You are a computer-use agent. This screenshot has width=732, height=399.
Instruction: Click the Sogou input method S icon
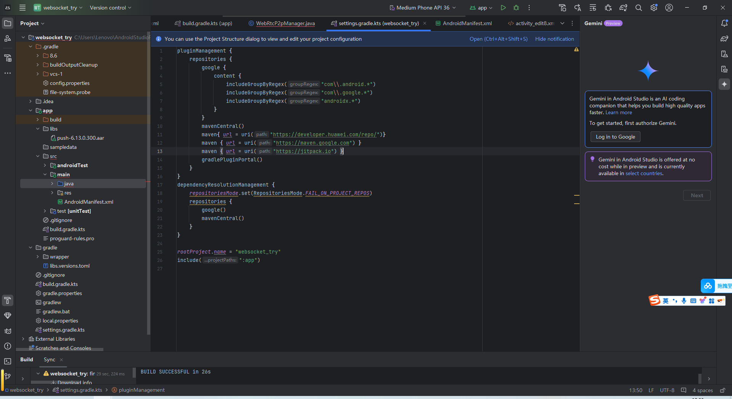(x=655, y=300)
